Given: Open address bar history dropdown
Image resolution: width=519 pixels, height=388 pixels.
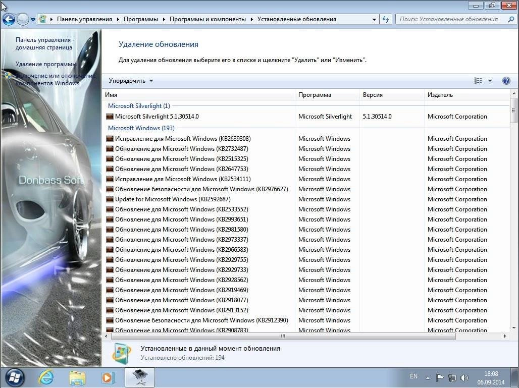Looking at the screenshot, I should tap(374, 20).
